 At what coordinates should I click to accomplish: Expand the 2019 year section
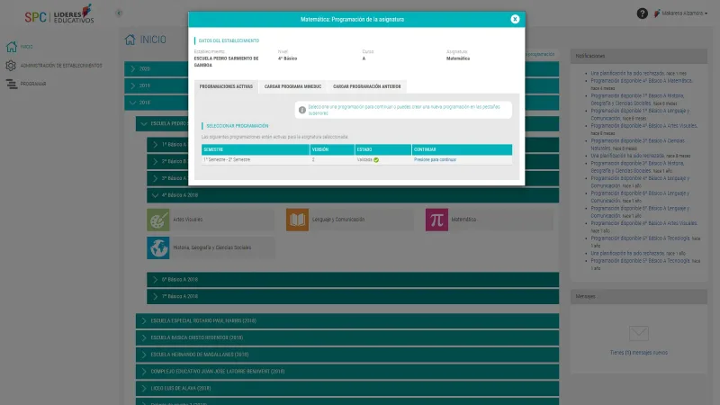pyautogui.click(x=342, y=85)
